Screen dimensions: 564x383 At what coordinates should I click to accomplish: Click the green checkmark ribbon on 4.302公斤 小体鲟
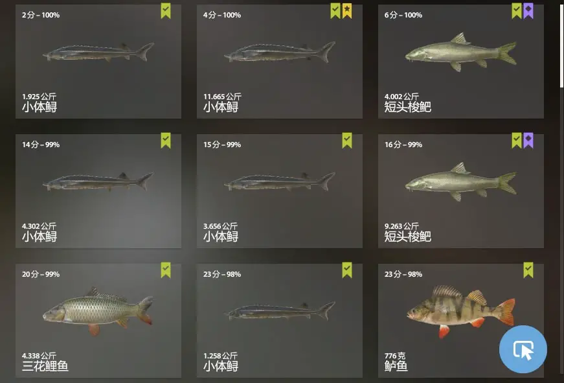(x=166, y=141)
